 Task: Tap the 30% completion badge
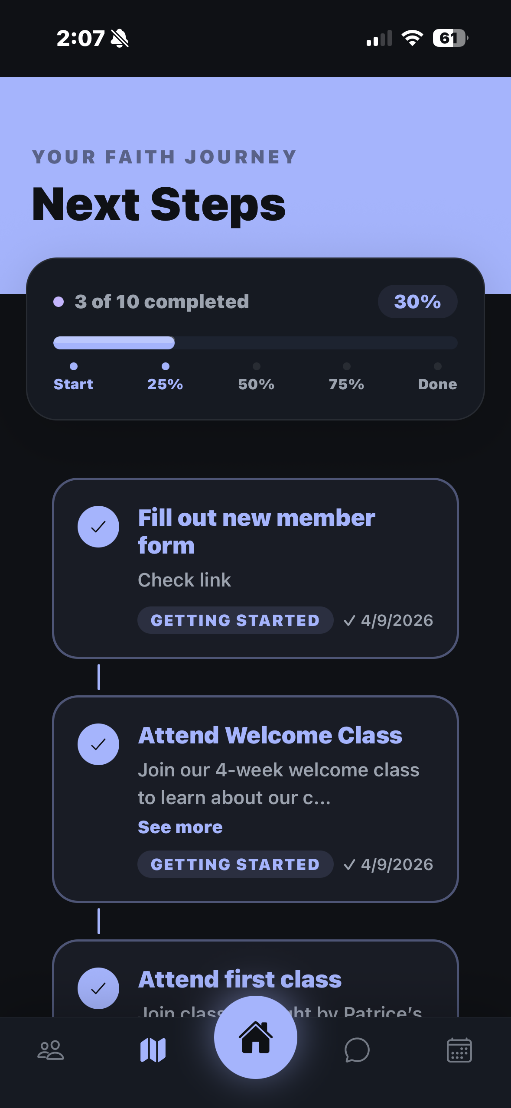pos(417,302)
